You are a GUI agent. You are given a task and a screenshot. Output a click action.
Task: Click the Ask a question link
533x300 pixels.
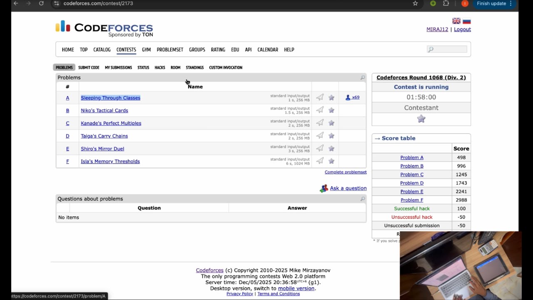coord(348,188)
